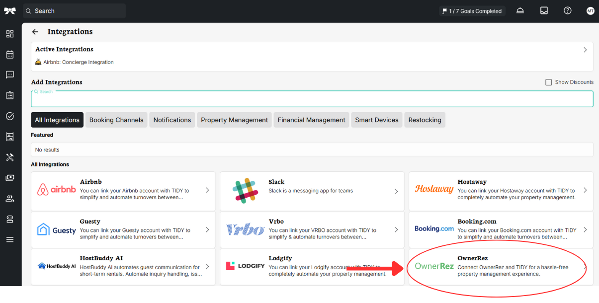
Task: Open the MT user avatar menu
Action: [x=590, y=11]
